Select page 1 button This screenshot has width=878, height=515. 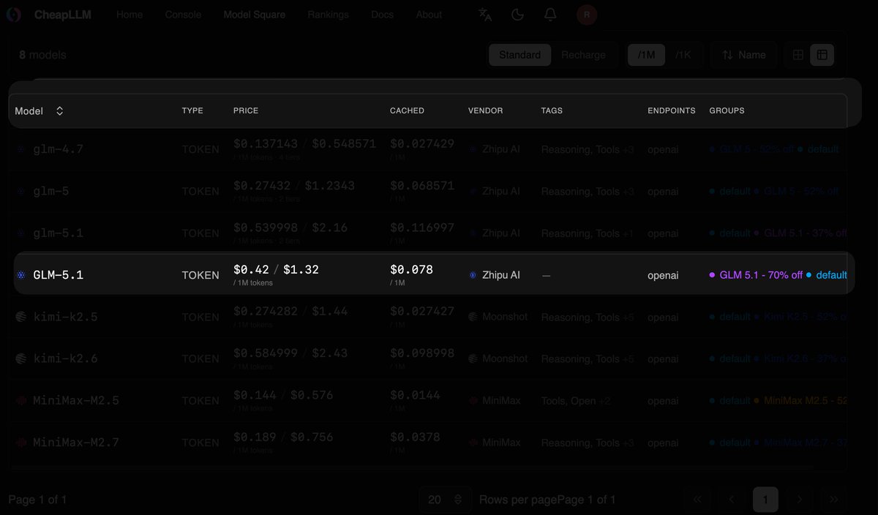pos(765,500)
